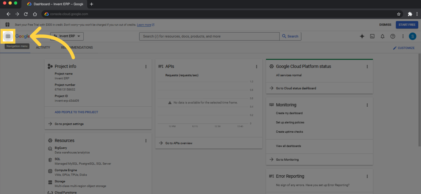Open Project info card options menu
The height and width of the screenshot is (194, 421).
click(146, 67)
